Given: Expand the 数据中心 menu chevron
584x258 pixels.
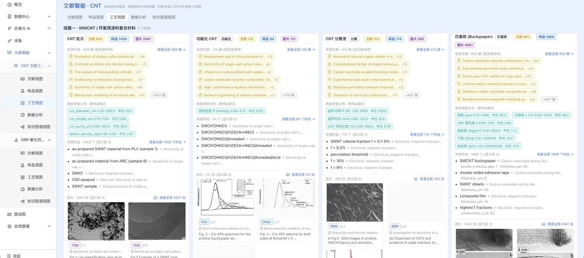Looking at the screenshot, I should [49, 17].
